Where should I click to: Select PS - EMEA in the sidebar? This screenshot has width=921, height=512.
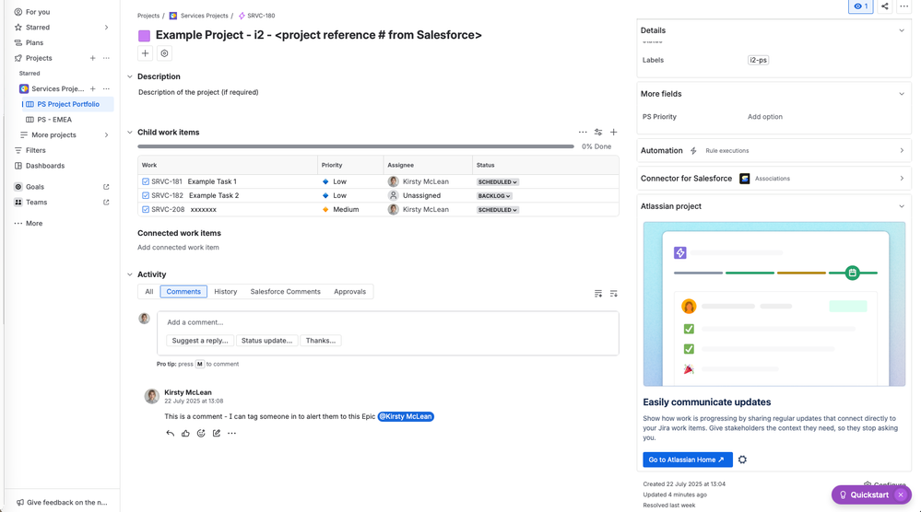pos(54,120)
